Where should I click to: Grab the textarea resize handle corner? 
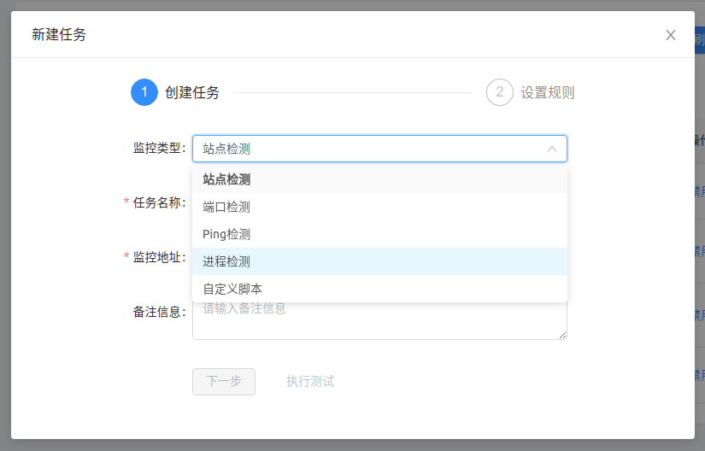(x=562, y=335)
